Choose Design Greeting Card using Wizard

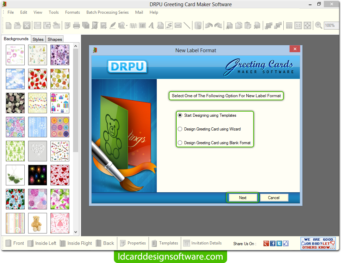click(180, 129)
